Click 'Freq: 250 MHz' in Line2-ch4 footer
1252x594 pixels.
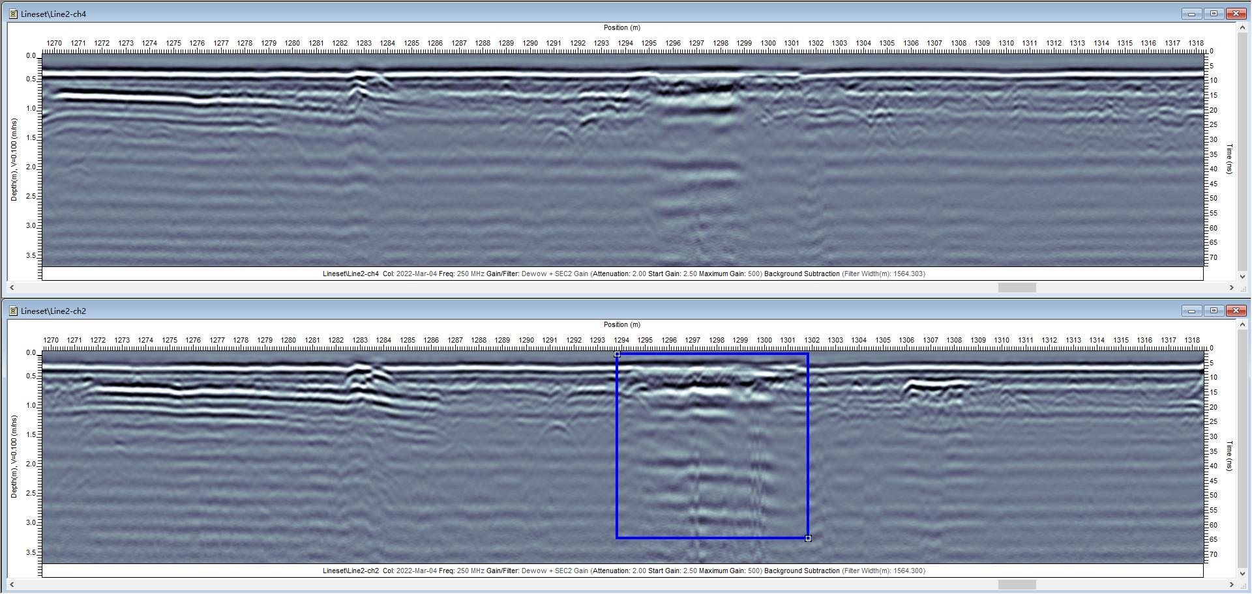coord(462,274)
